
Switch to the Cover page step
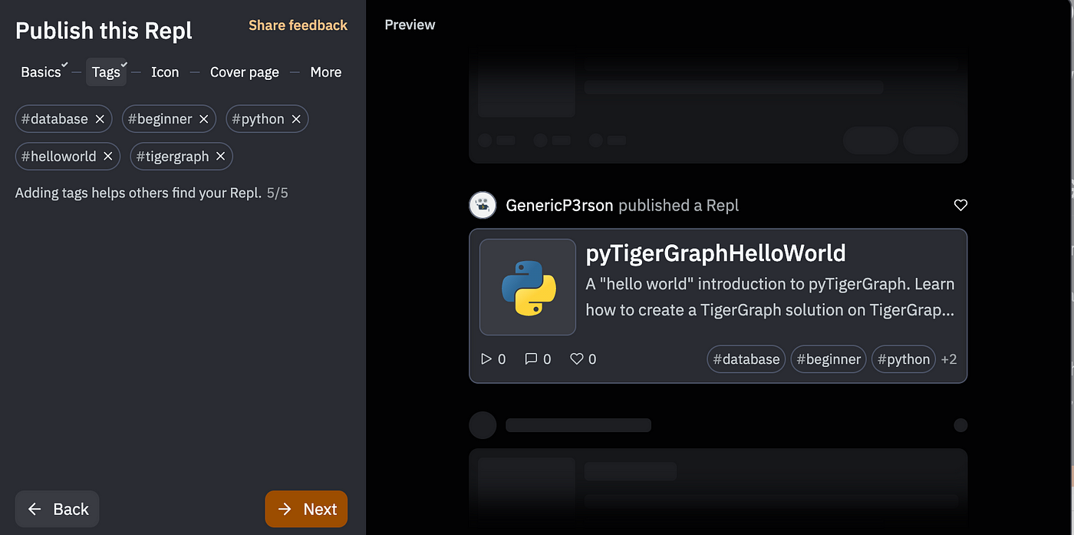click(x=245, y=72)
